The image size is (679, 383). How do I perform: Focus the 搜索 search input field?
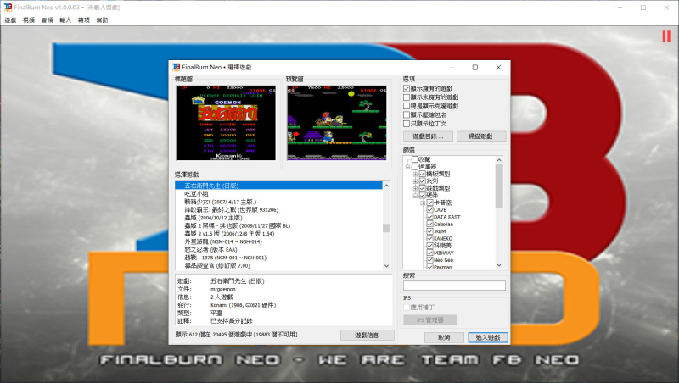click(454, 286)
